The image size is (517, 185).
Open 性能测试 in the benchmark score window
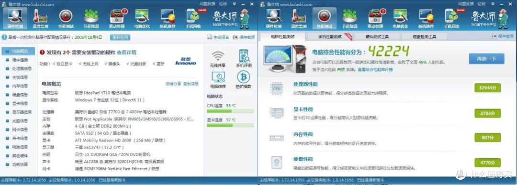tap(325, 19)
